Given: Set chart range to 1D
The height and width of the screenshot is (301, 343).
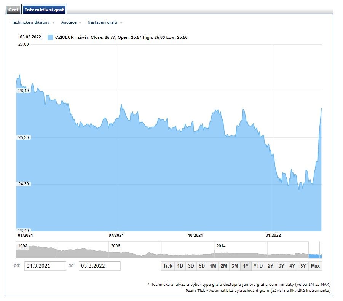Looking at the screenshot, I should pyautogui.click(x=180, y=266).
